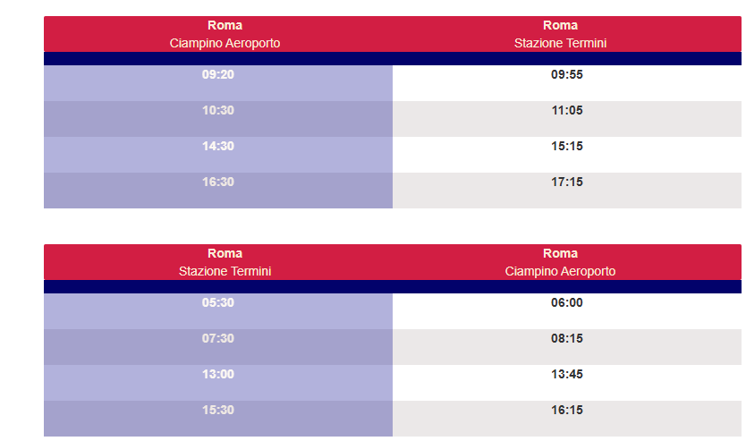Click the 13:00 Termini departure time
The height and width of the screenshot is (441, 746).
[218, 374]
